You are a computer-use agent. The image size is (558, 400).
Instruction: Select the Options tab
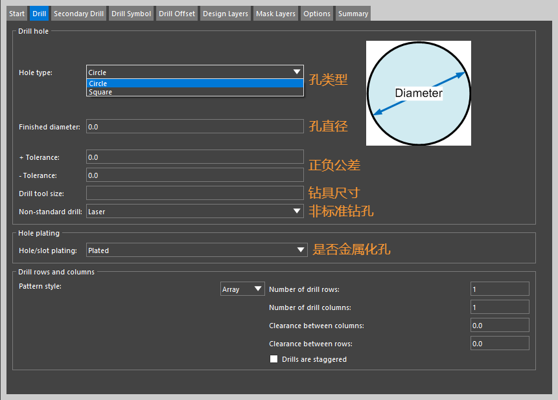(316, 14)
